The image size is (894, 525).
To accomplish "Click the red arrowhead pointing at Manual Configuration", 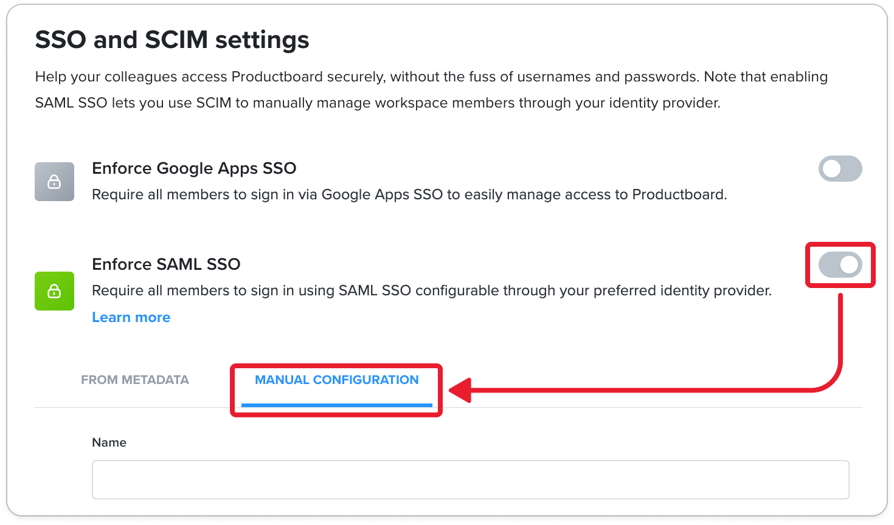I will (460, 390).
